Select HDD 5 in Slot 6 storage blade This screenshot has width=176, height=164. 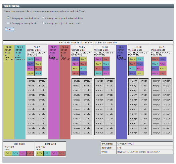click(x=106, y=64)
